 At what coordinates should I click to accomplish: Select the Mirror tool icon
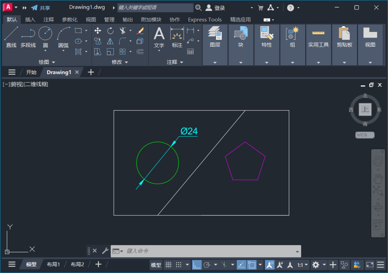click(110, 41)
